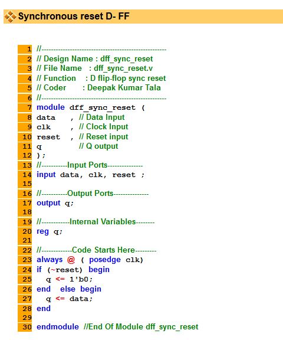Click the 'module' keyword on line 7
This screenshot has height=340, width=283.
51,107
